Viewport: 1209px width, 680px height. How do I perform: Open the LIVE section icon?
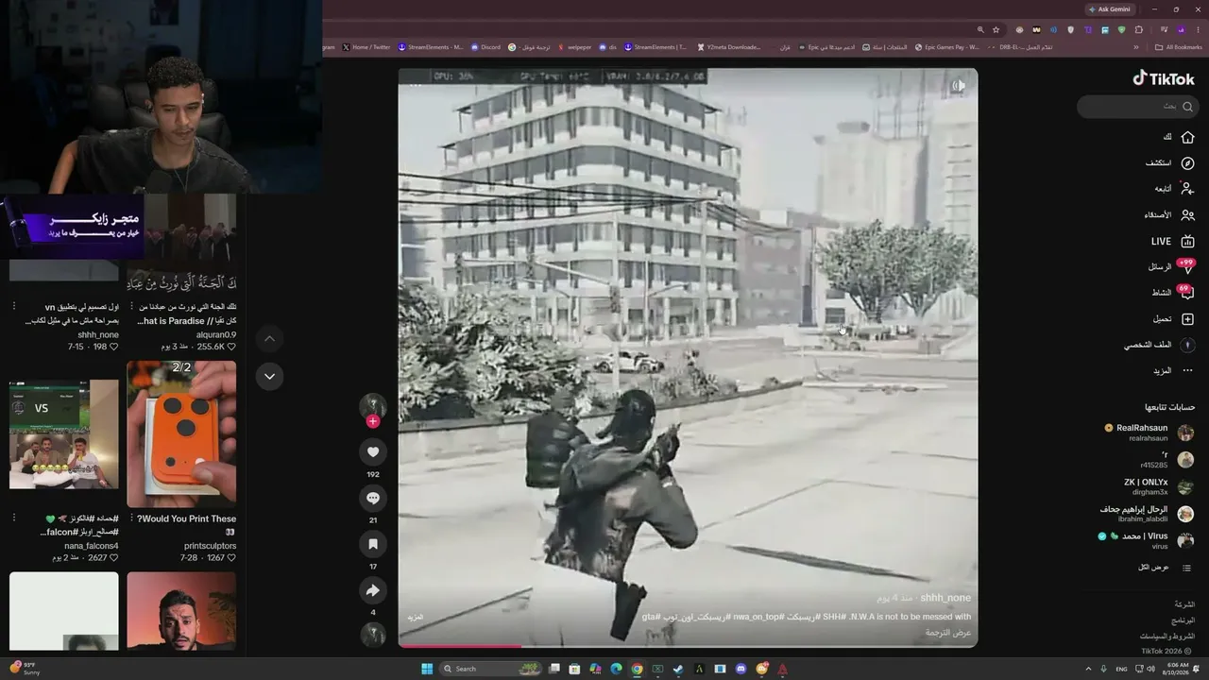coord(1187,242)
